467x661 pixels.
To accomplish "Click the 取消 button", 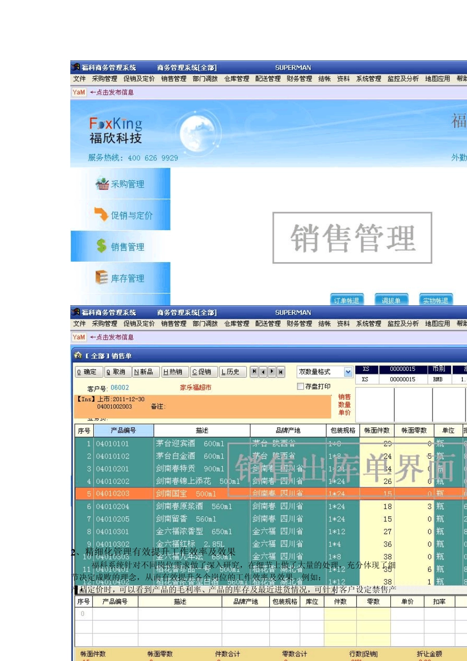I will (118, 372).
